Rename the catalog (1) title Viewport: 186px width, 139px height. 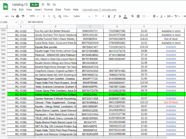[20, 4]
